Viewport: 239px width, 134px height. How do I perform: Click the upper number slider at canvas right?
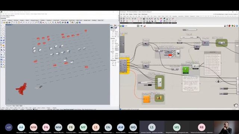224,88
